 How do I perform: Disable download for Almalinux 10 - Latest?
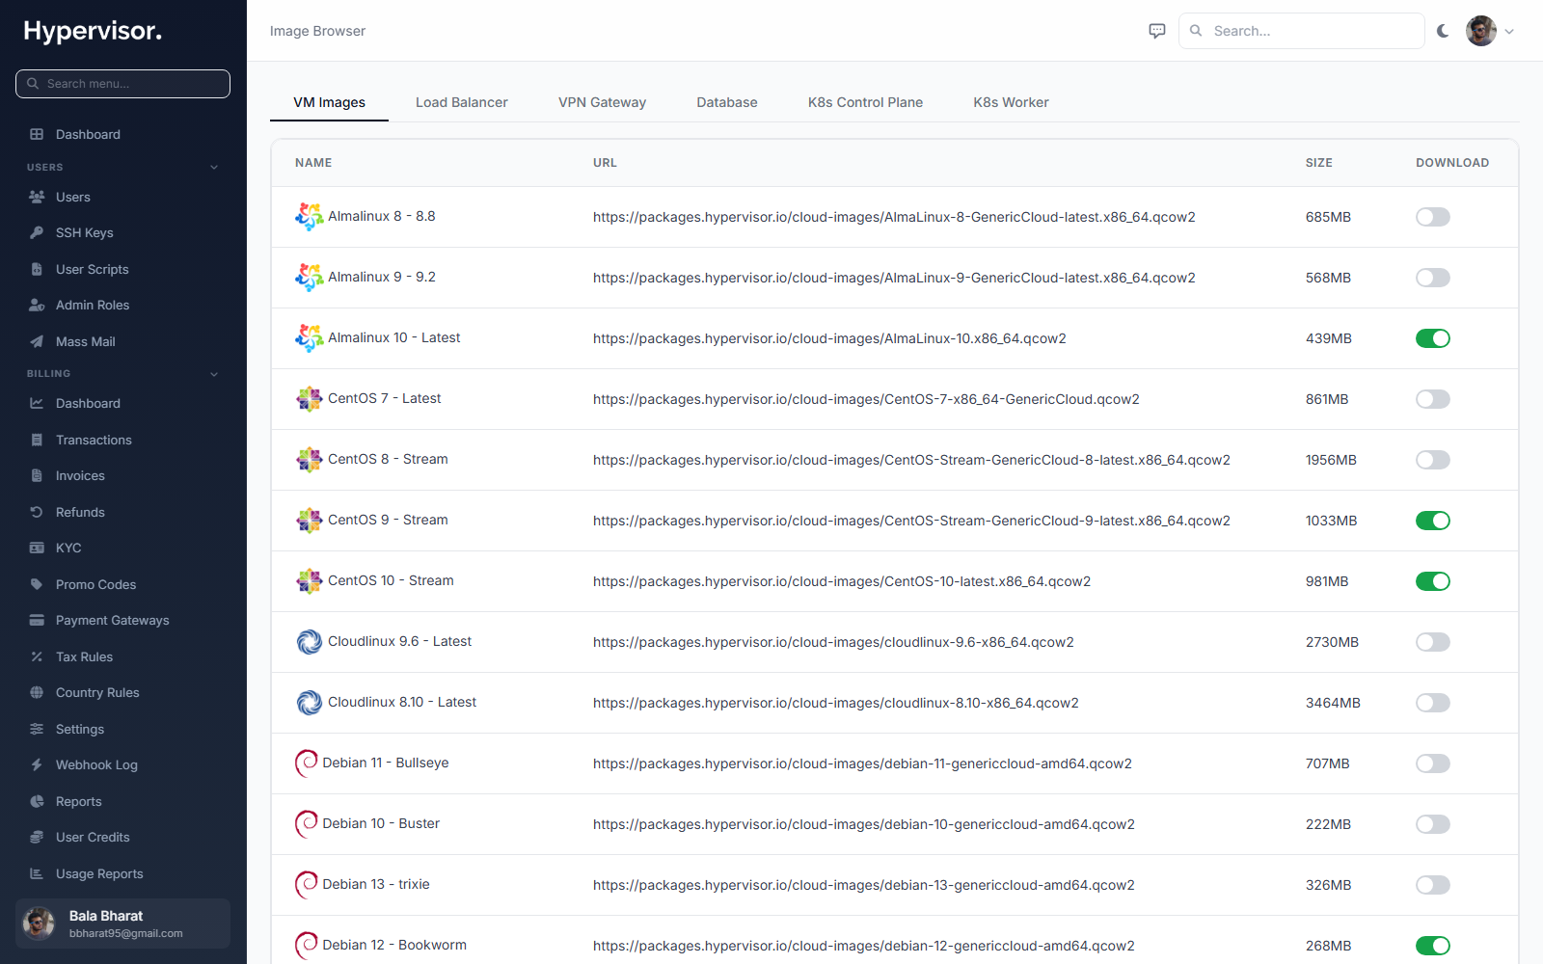coord(1433,338)
